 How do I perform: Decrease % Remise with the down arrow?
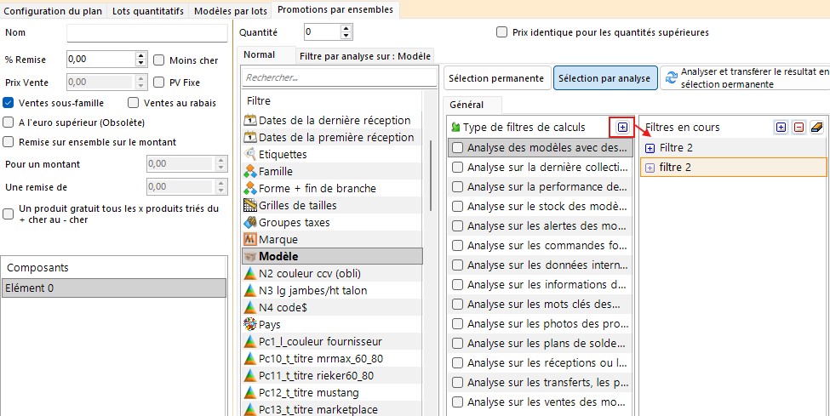click(140, 63)
